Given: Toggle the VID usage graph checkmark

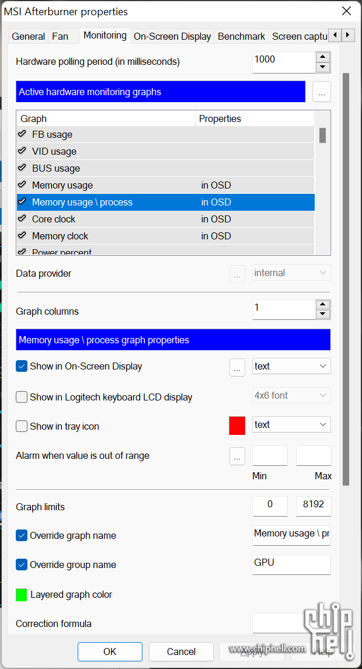Looking at the screenshot, I should click(x=22, y=151).
